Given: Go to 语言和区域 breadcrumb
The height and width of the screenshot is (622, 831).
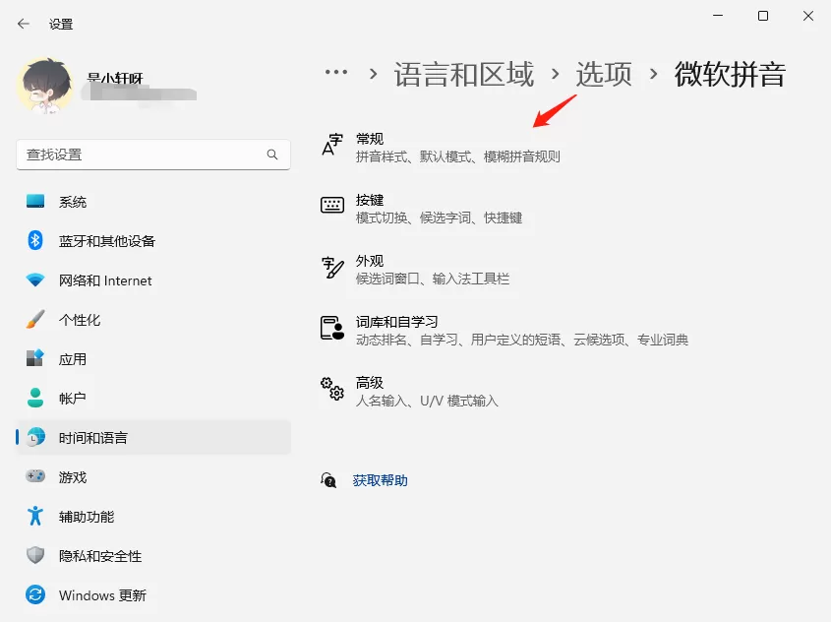Looking at the screenshot, I should click(464, 74).
